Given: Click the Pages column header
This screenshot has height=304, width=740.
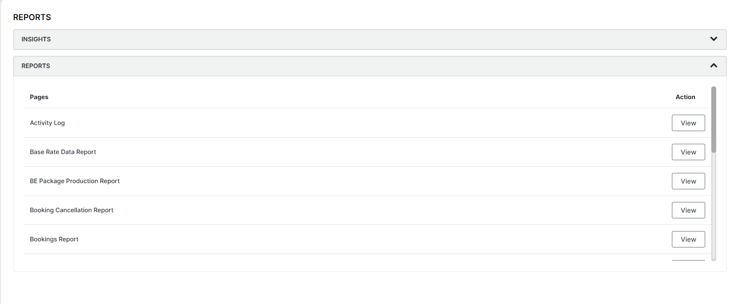Looking at the screenshot, I should point(39,97).
